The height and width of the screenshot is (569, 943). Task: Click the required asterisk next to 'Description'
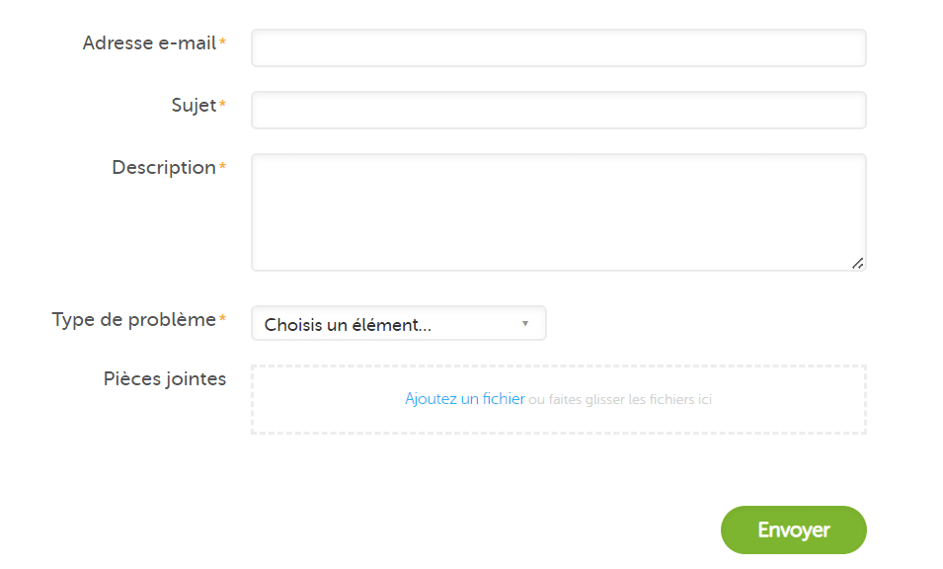click(220, 164)
